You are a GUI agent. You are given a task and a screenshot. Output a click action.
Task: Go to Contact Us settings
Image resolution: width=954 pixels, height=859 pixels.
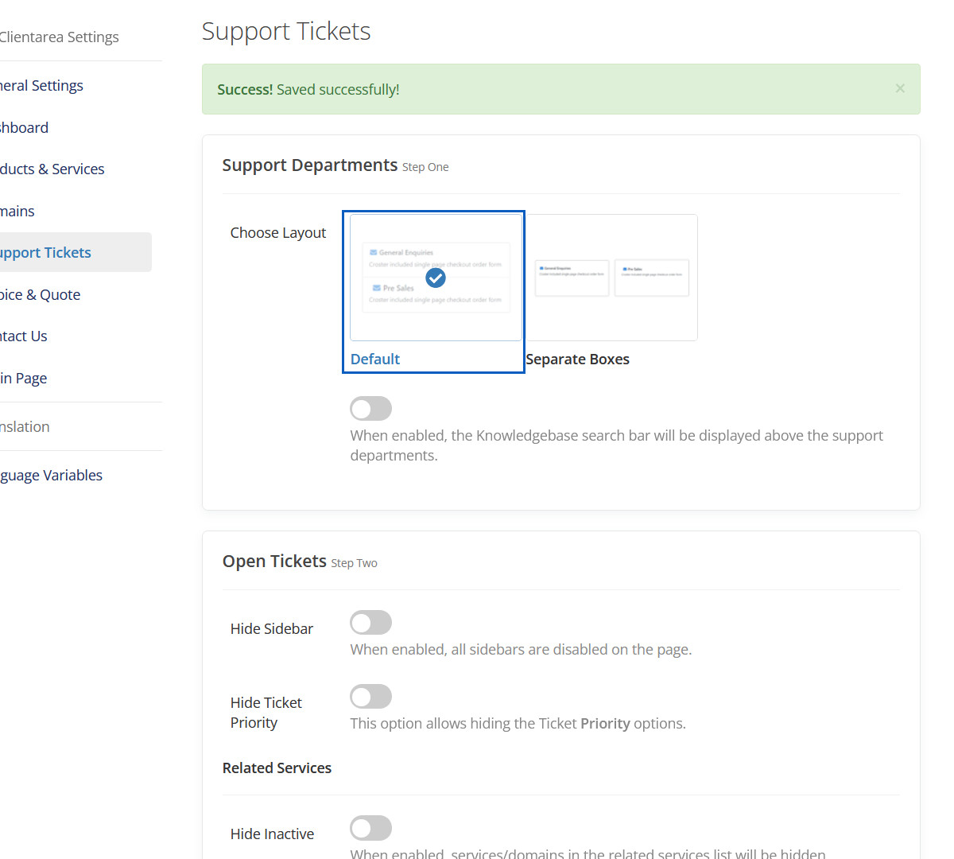[24, 336]
